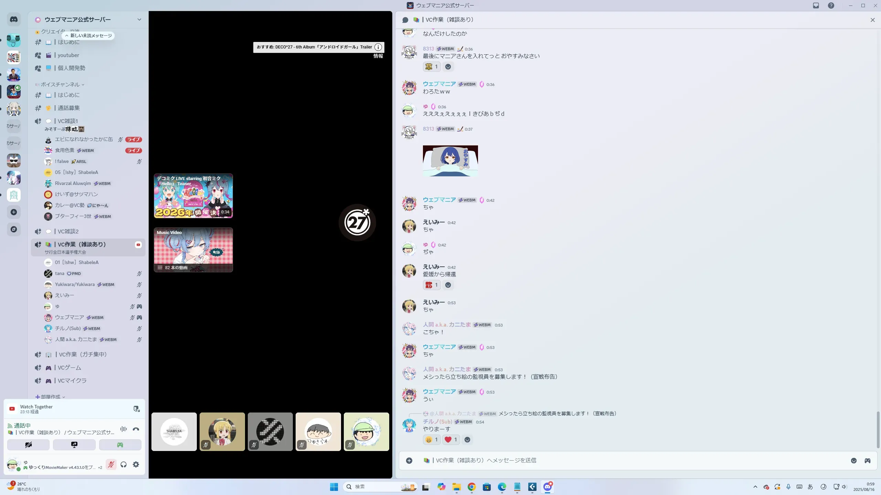The height and width of the screenshot is (495, 881).
Task: Open emoji picker in message box
Action: 853,461
